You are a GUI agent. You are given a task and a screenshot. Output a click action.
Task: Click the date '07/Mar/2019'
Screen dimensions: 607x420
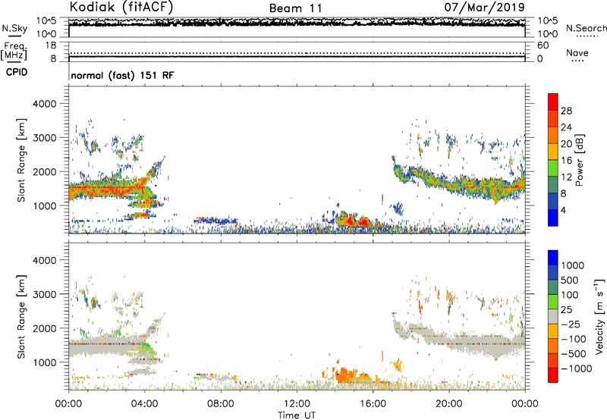tap(484, 7)
